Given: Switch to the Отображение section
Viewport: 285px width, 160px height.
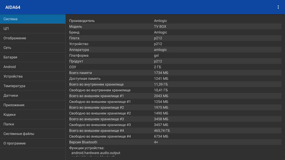Looking at the screenshot, I should (x=33, y=38).
